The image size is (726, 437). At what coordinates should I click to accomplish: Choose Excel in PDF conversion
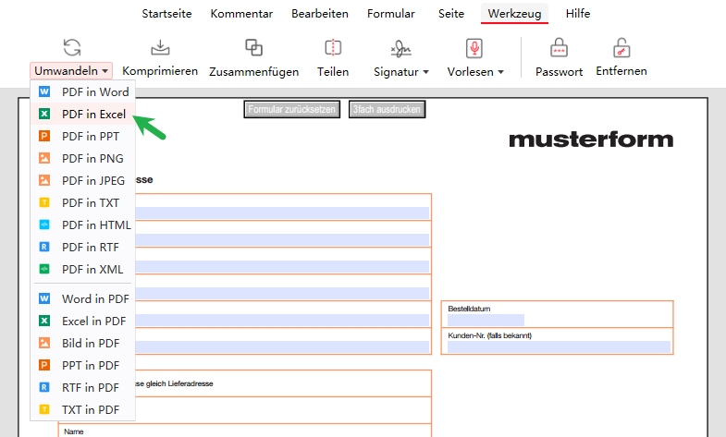[83, 321]
